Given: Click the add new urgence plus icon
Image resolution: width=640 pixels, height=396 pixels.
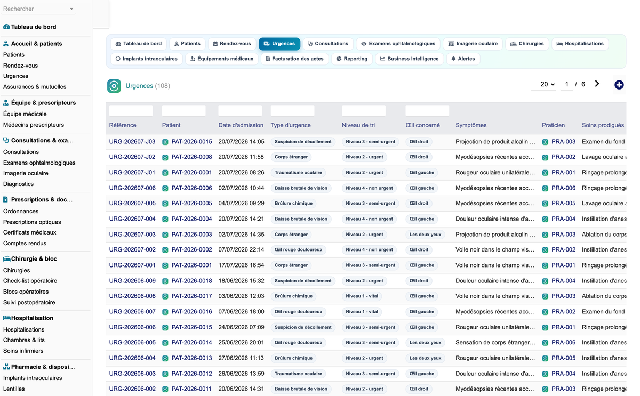Looking at the screenshot, I should tap(619, 85).
